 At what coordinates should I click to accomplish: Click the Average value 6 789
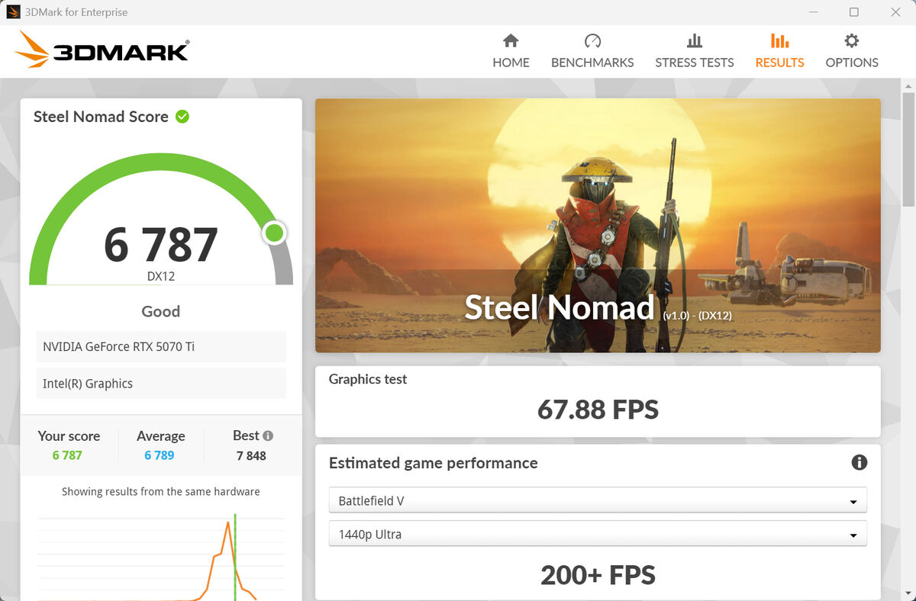click(x=160, y=455)
